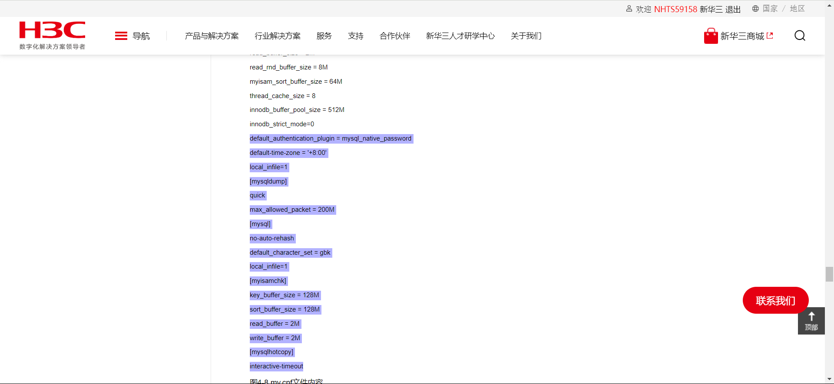
Task: Click the H3C logo
Action: (52, 36)
